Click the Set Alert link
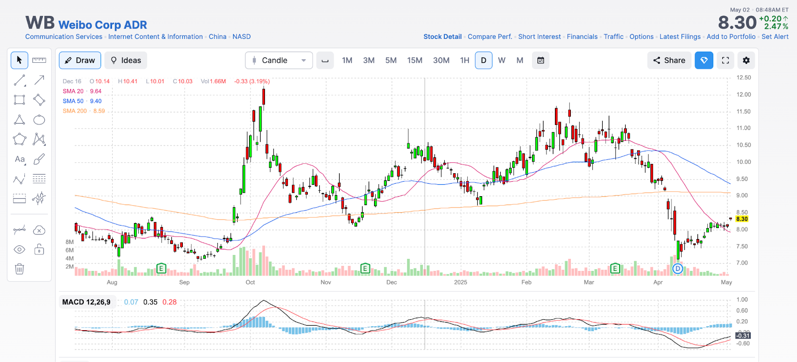This screenshot has height=362, width=797. click(x=775, y=37)
